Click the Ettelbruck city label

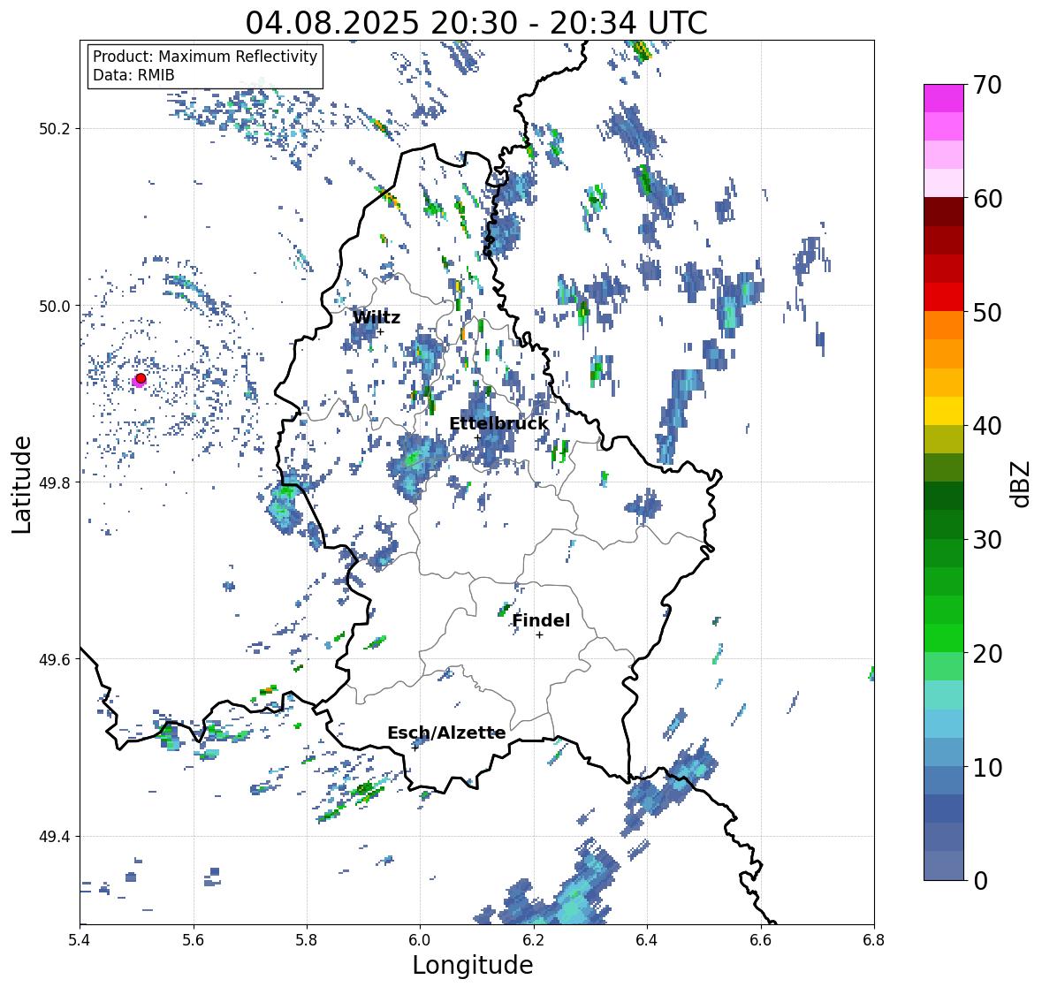[x=498, y=424]
